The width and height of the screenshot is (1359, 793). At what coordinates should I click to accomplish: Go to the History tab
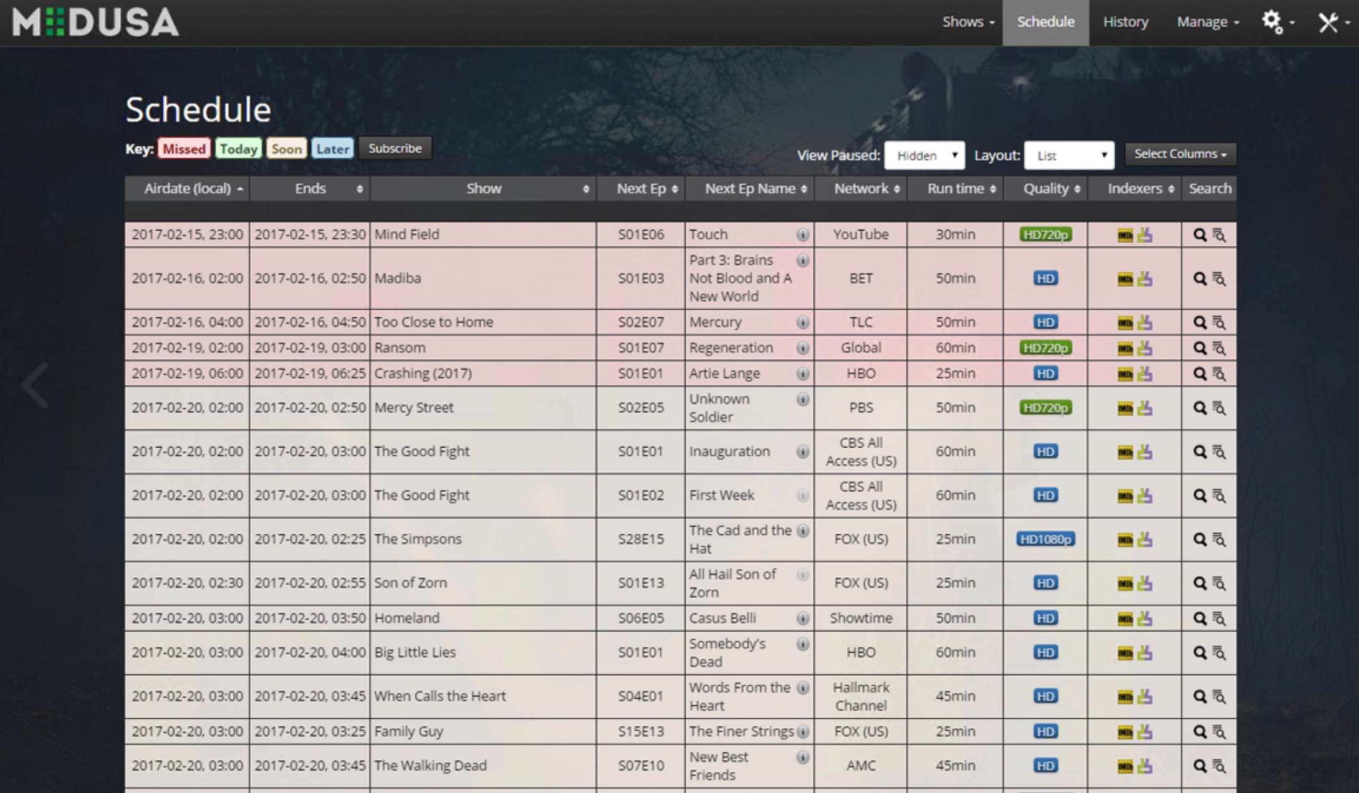[1125, 22]
